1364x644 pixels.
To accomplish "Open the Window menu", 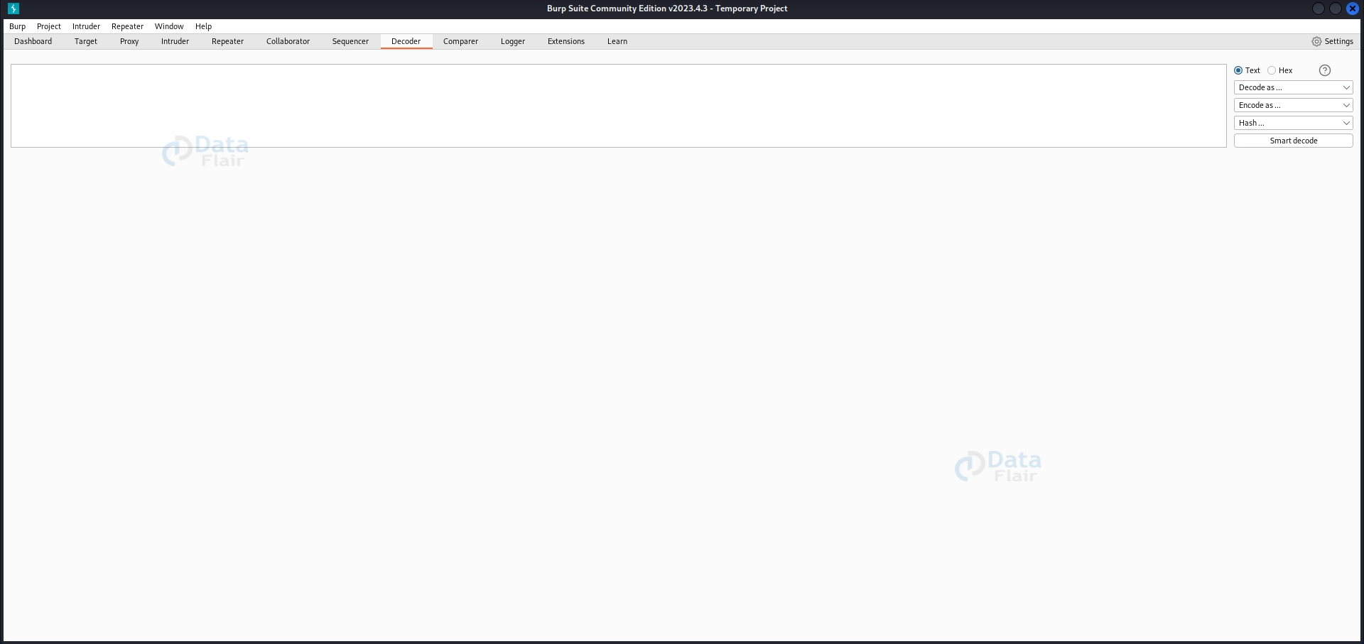I will coord(169,26).
